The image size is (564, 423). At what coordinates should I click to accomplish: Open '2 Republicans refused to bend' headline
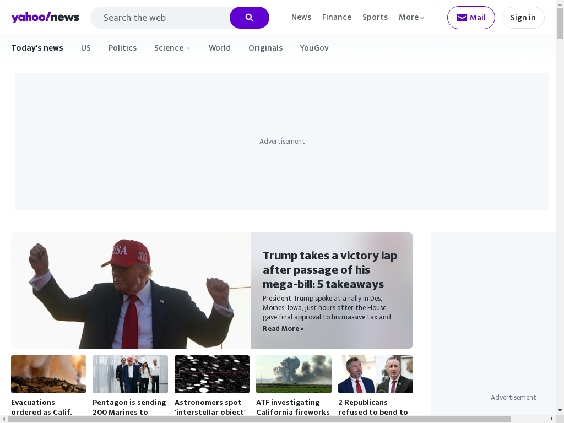373,407
